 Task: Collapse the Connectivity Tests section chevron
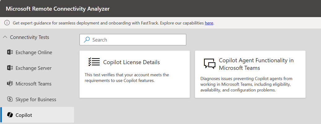[6, 37]
